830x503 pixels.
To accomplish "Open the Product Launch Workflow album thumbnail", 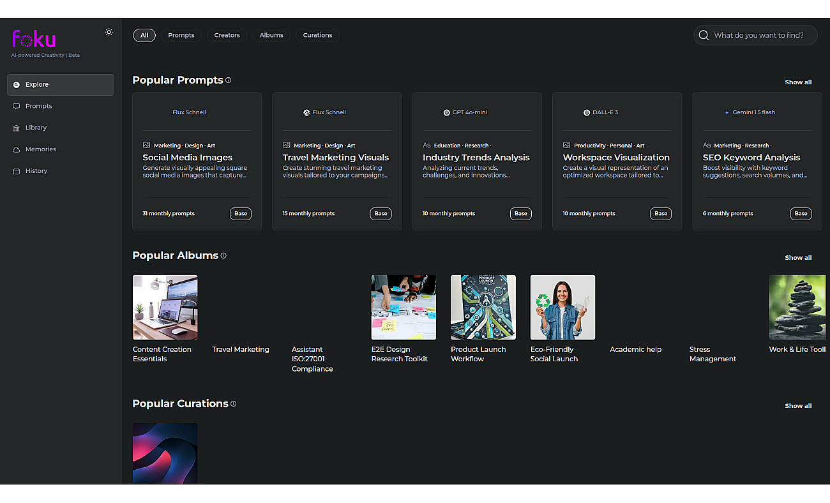I will (x=483, y=307).
